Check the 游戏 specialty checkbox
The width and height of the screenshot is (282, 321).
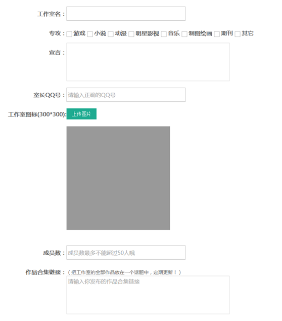tap(69, 34)
